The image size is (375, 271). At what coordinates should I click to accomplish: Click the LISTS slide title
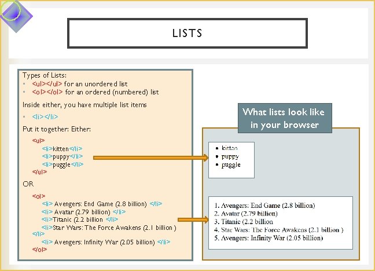[187, 33]
